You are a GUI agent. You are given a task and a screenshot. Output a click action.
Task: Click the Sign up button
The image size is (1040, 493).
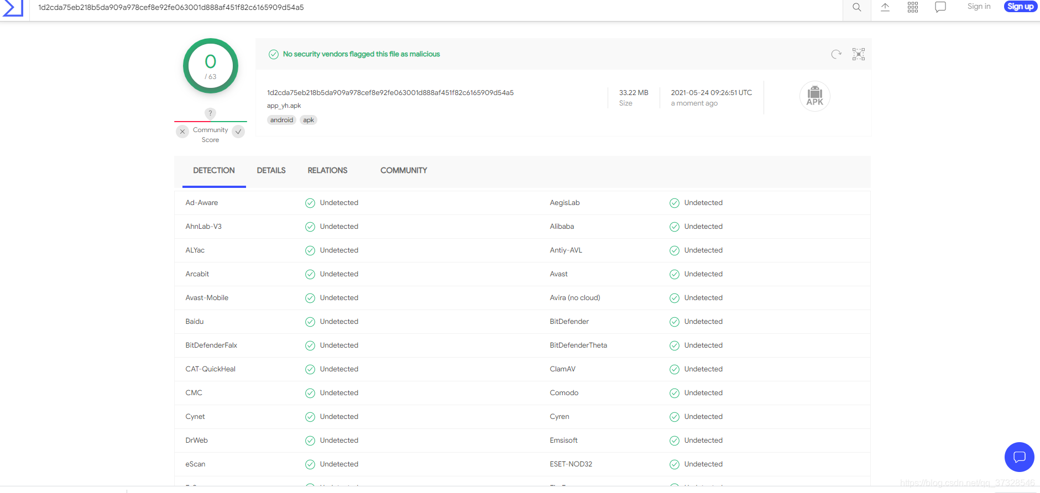(x=1020, y=7)
